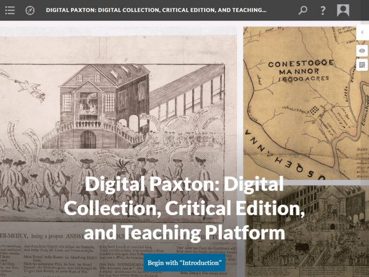Open the table of contents menu icon
369x277 pixels.
tap(9, 10)
